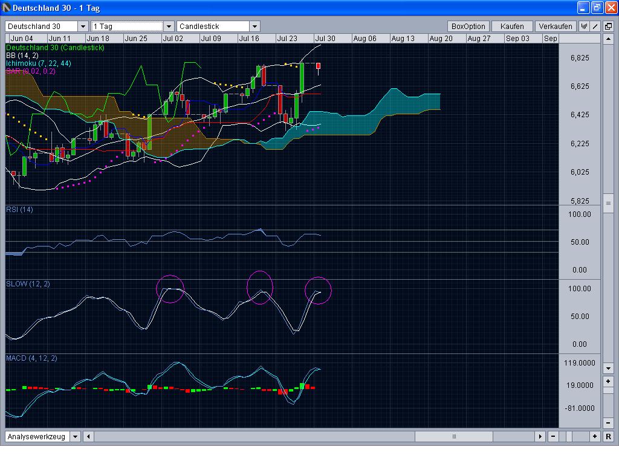Select the trend line drawing tool
This screenshot has width=619, height=464.
(595, 27)
